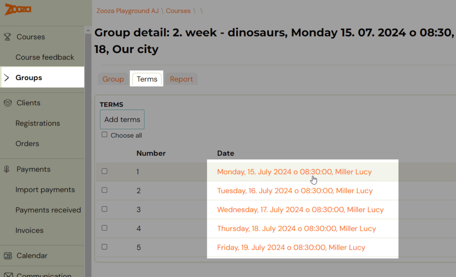456x277 pixels.
Task: Click the Date column header
Action: pos(226,153)
